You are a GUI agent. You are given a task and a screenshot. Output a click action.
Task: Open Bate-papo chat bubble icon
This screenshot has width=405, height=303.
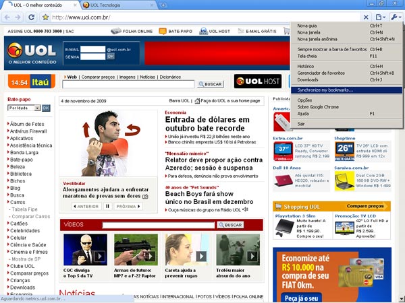click(163, 32)
